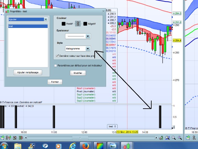198x149 pixels.
Task: Click the candlestick icon in Propriétés title bar
Action: (x=7, y=11)
